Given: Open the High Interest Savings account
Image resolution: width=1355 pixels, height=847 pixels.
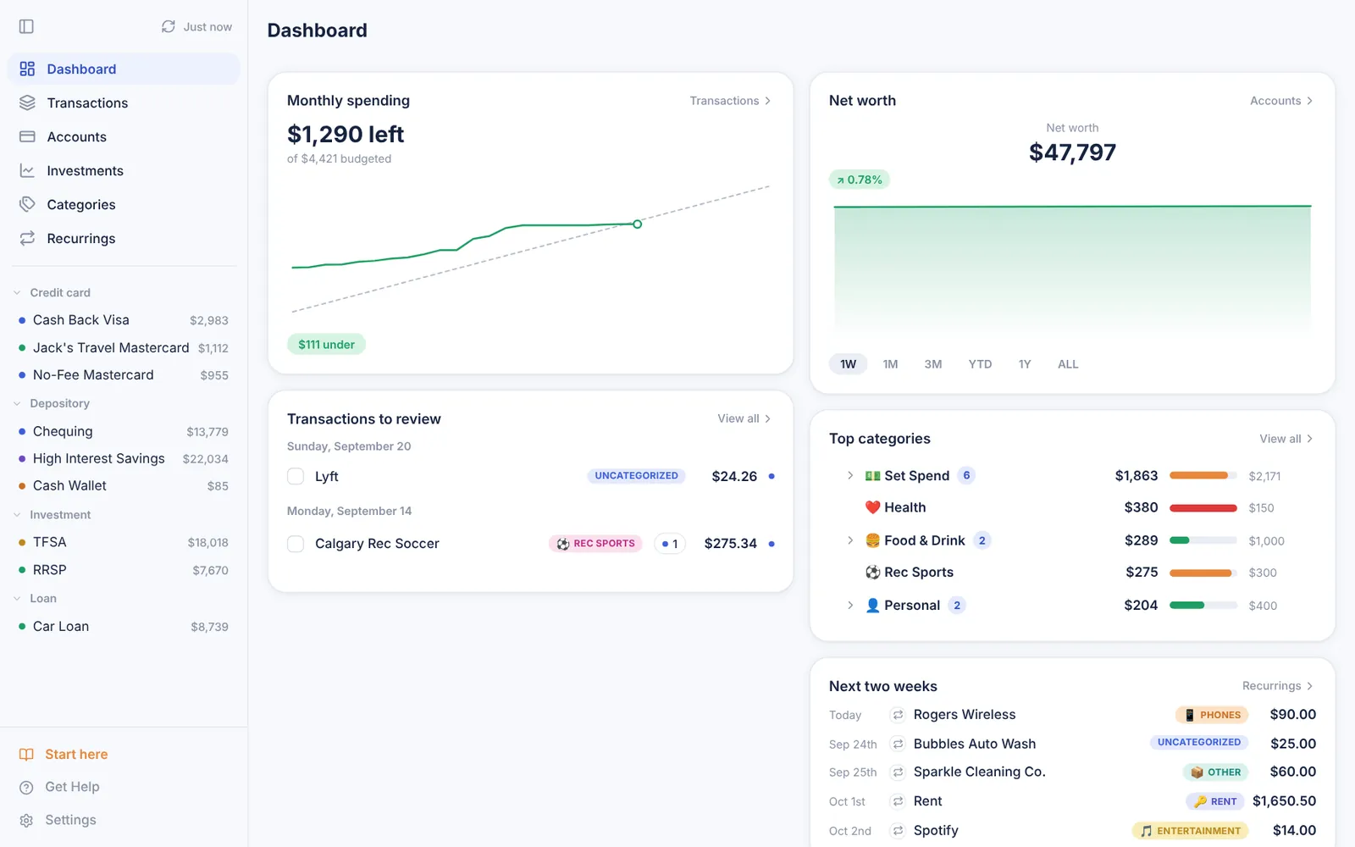Looking at the screenshot, I should 124,458.
